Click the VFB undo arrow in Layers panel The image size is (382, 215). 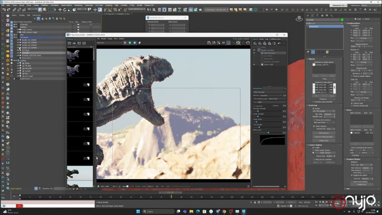279,43
